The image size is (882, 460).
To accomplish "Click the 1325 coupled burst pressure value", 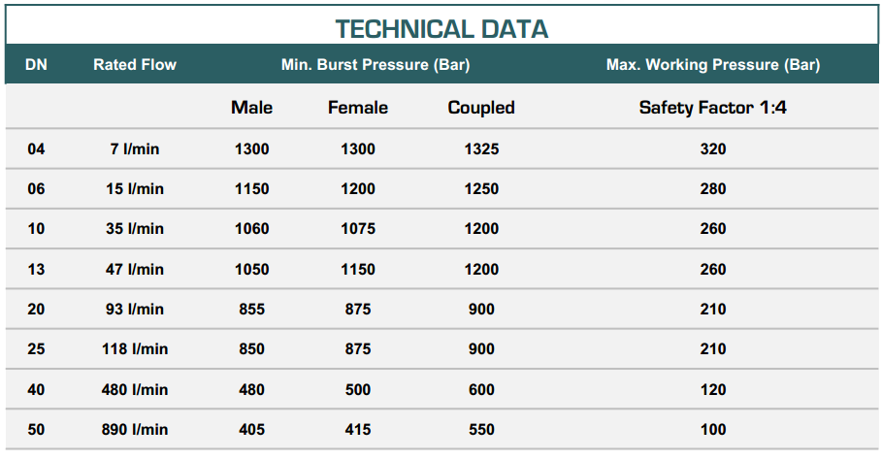I will click(x=480, y=149).
